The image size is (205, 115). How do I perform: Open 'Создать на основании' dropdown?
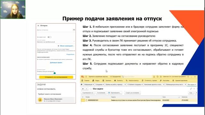tap(132, 93)
